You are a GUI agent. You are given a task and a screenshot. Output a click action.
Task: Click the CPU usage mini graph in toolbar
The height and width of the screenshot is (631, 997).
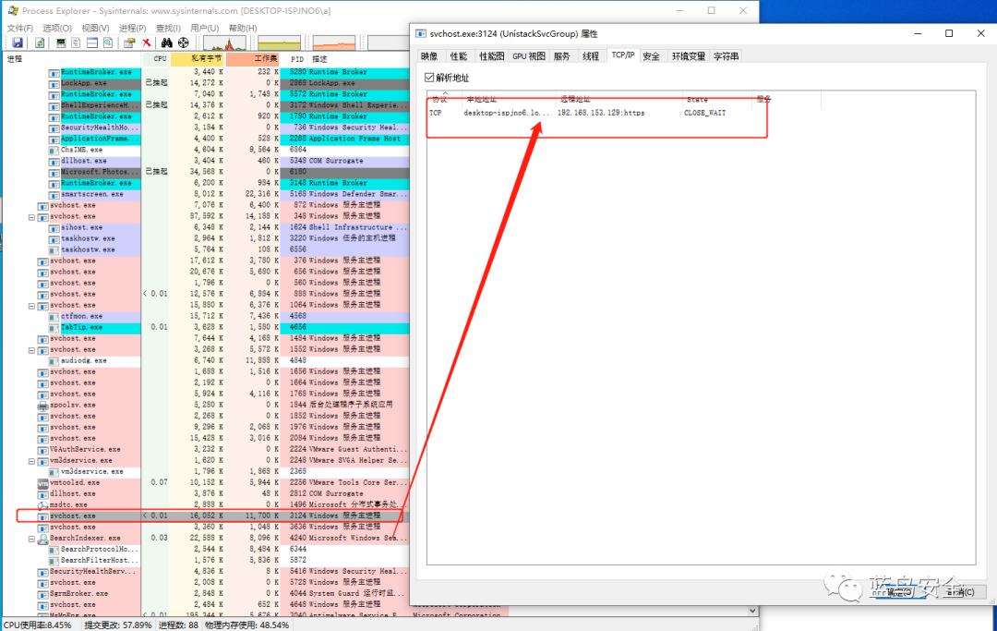tap(225, 43)
